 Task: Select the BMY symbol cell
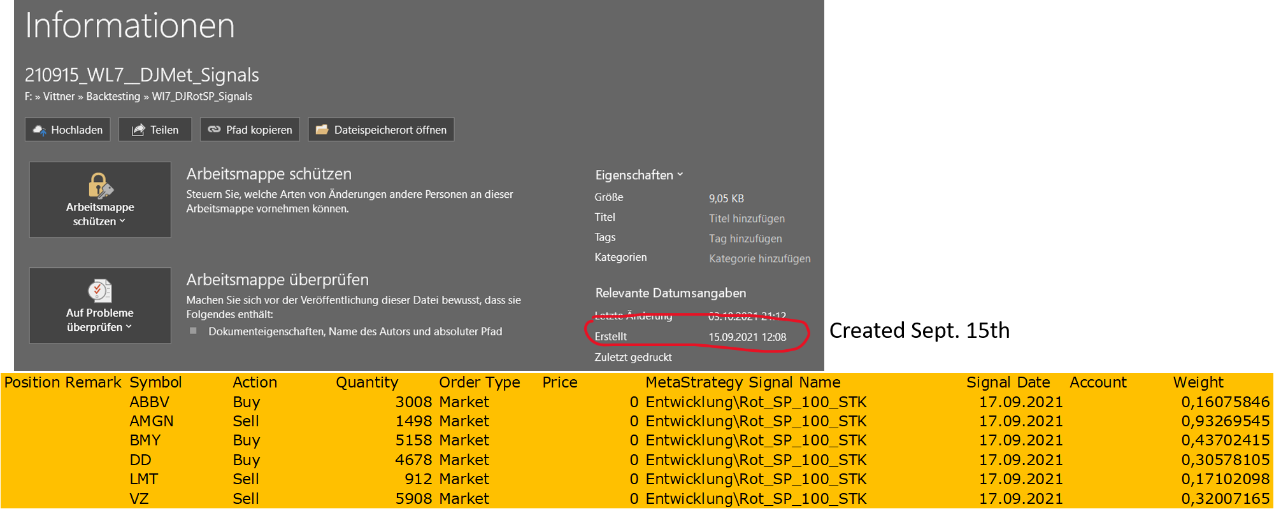click(x=145, y=440)
